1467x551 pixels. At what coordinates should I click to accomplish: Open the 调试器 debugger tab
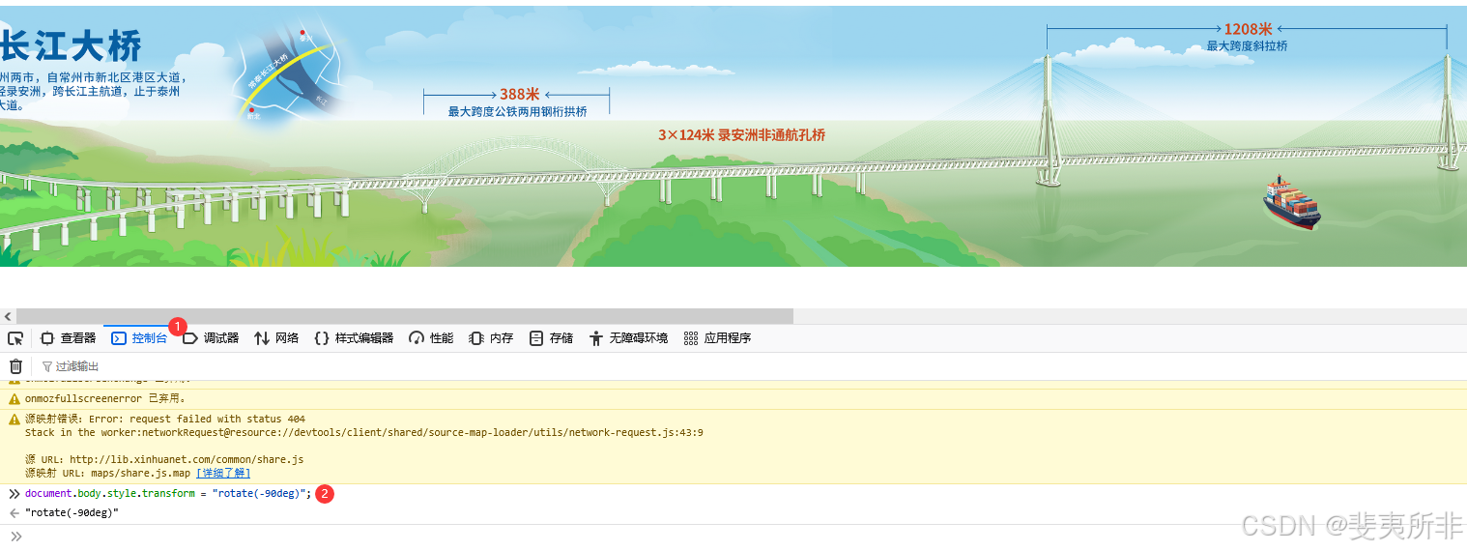pyautogui.click(x=211, y=338)
